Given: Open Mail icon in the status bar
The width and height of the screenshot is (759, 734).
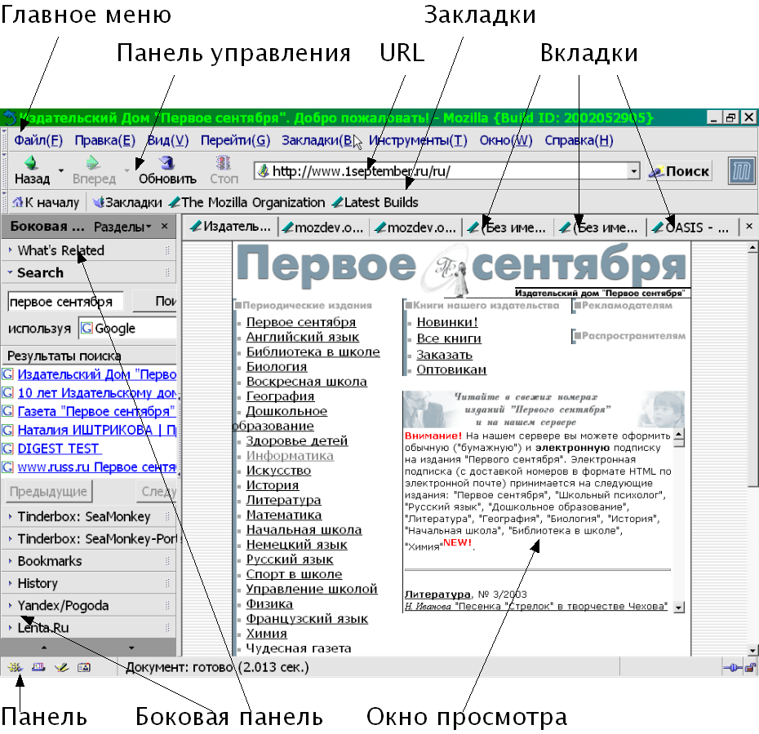Looking at the screenshot, I should coord(38,668).
